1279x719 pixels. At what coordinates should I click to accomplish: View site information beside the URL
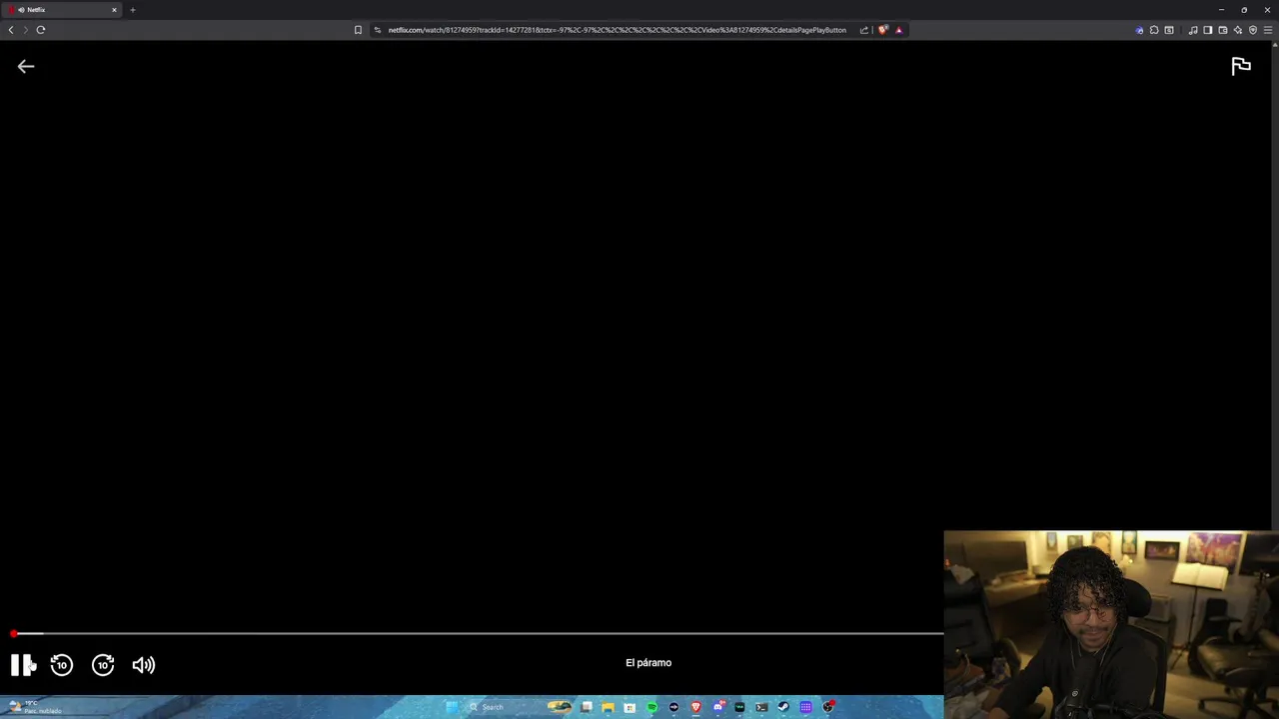click(x=378, y=30)
